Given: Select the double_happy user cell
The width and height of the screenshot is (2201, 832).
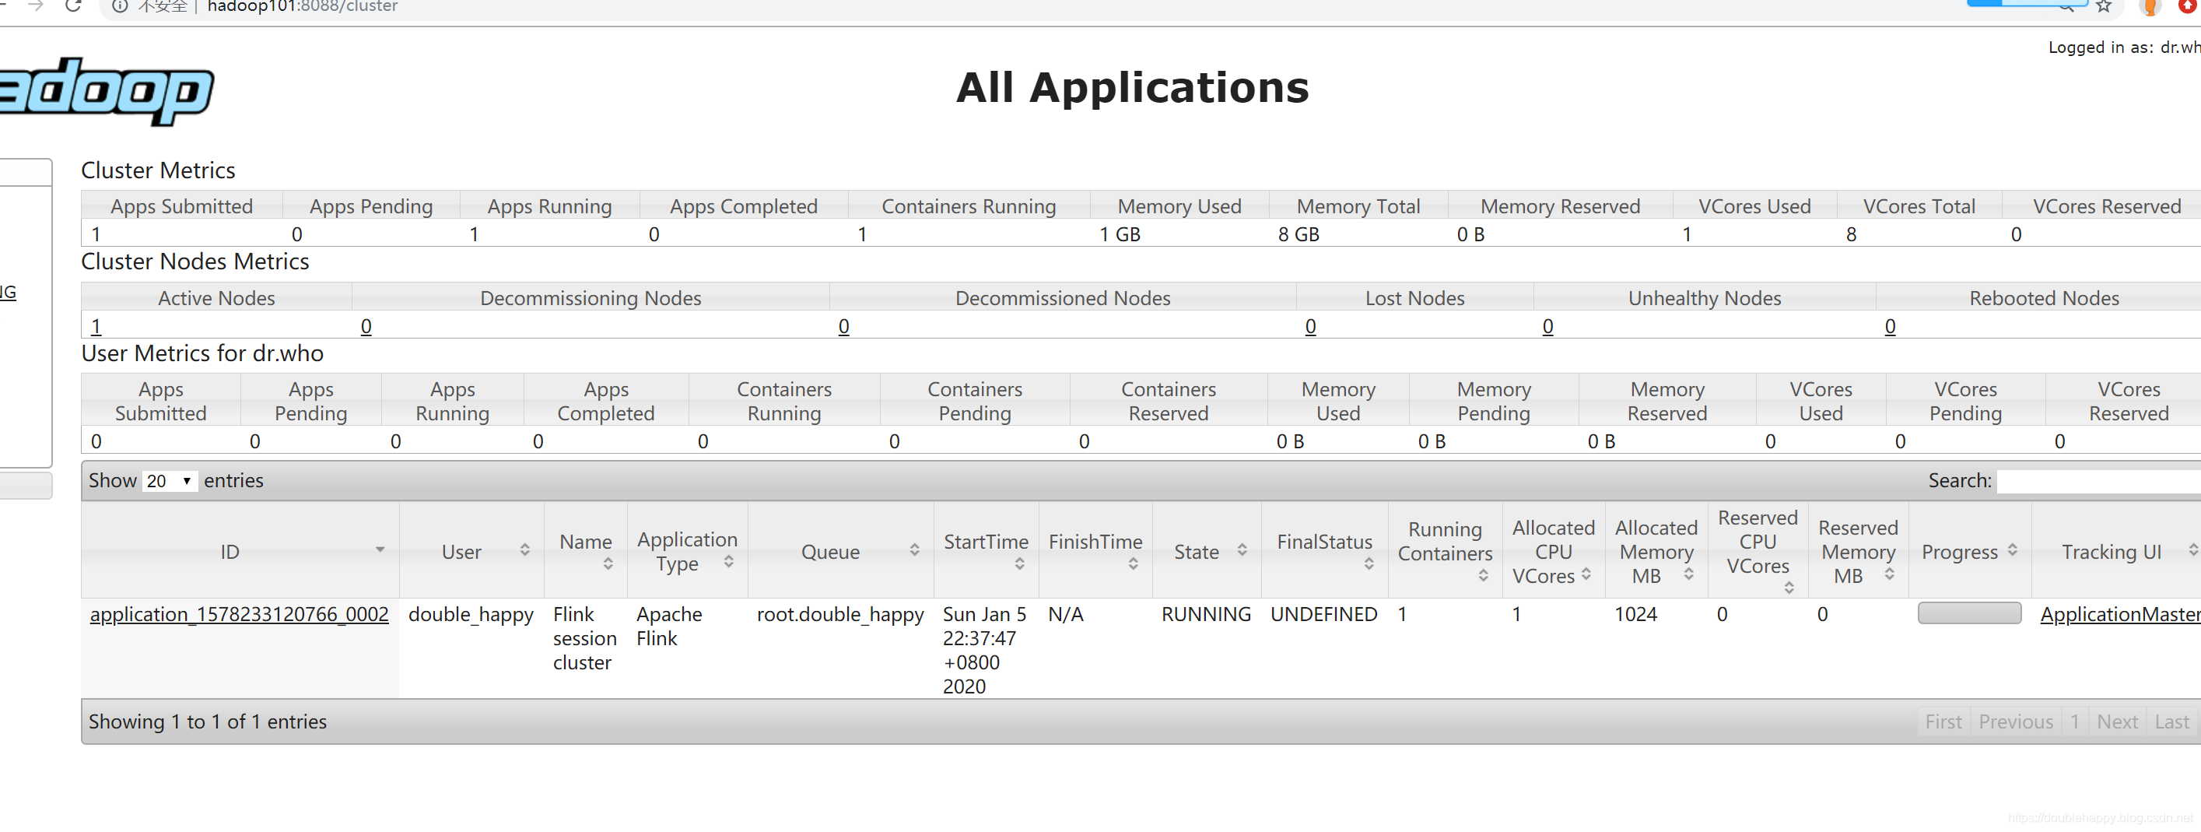Looking at the screenshot, I should click(x=471, y=614).
